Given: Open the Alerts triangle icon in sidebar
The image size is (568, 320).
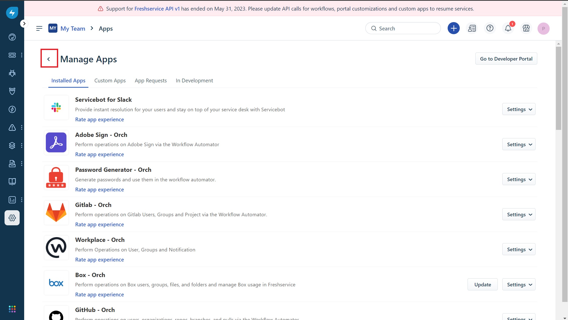Looking at the screenshot, I should click(x=12, y=127).
